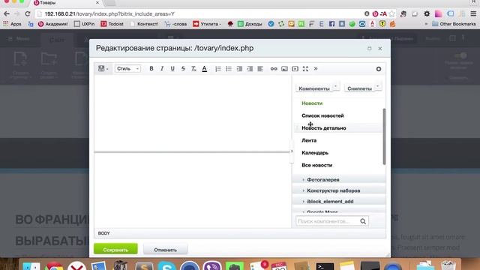Select the Товары browser tab
Viewport: 480px width, 270px height.
pyautogui.click(x=66, y=3)
